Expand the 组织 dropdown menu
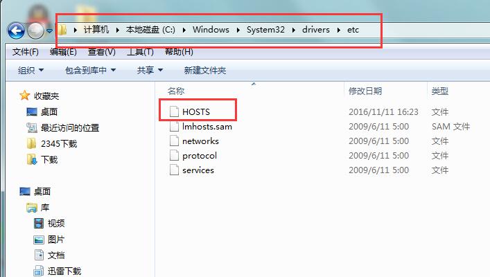 [30, 70]
